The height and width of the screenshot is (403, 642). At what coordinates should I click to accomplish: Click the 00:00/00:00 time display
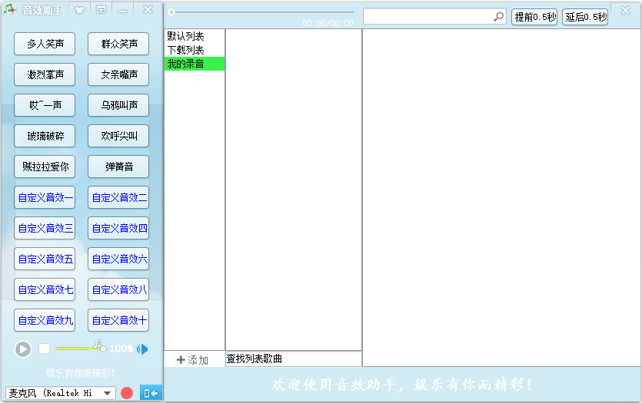pyautogui.click(x=328, y=23)
